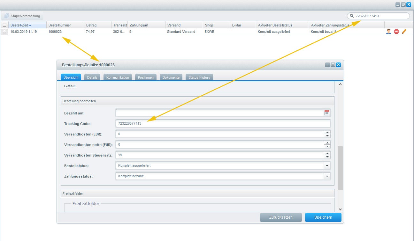Sort by Zahlungsart column header
Screen dimensions: 414x241
coord(146,25)
